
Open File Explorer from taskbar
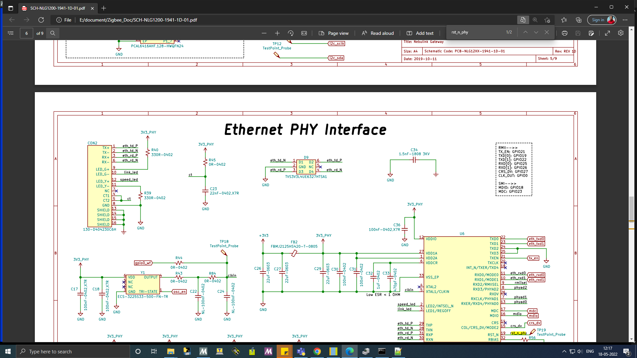[x=171, y=351]
